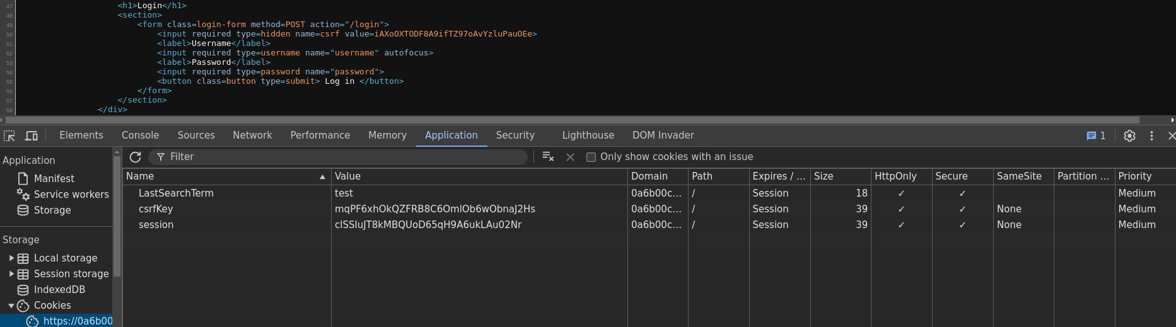1176x327 pixels.
Task: Click the inspect element picker icon
Action: [x=9, y=135]
